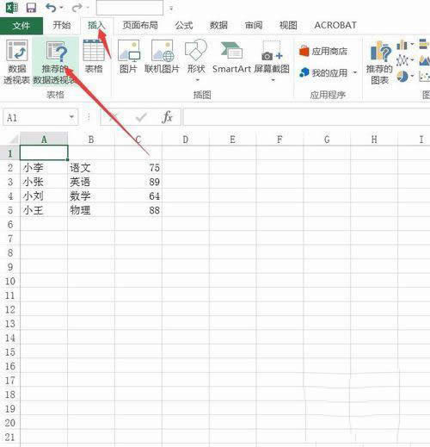Open Recommended PivotTables (推荐的数据透视表)
The height and width of the screenshot is (447, 430).
pos(55,62)
